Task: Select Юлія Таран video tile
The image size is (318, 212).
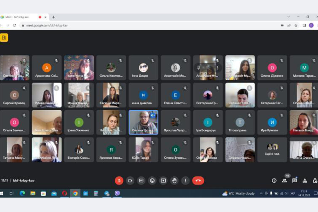Action: click(x=143, y=150)
